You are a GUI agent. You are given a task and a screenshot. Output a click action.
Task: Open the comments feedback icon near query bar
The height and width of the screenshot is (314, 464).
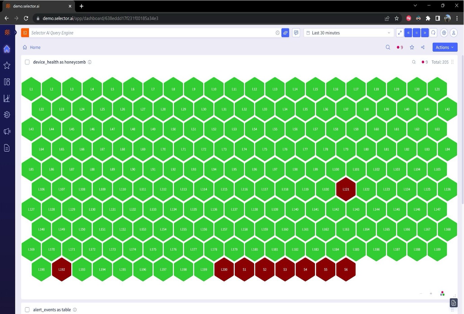296,33
